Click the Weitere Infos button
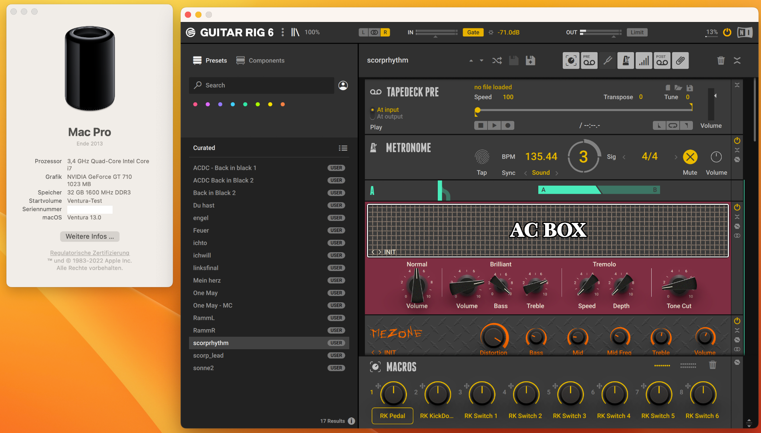 [x=90, y=237]
